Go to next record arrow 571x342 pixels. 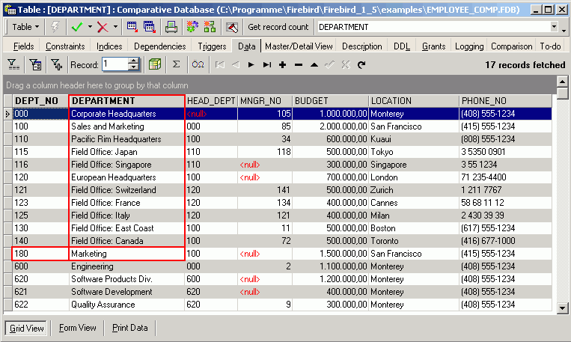[251, 65]
